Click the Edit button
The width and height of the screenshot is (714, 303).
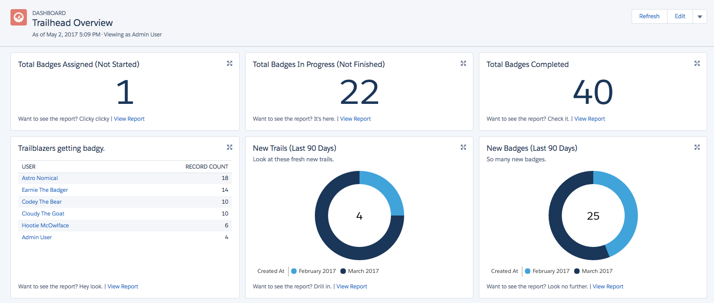(x=680, y=16)
